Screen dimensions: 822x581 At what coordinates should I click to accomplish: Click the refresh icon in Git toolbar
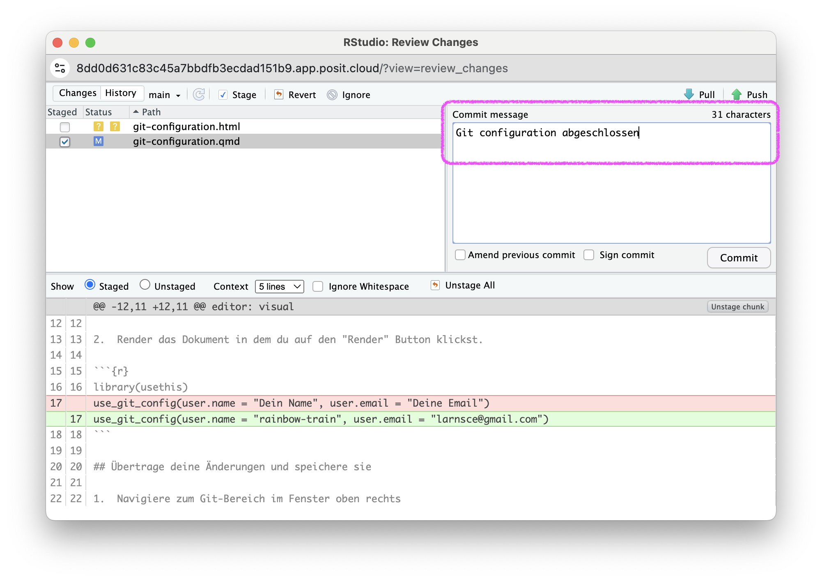199,95
